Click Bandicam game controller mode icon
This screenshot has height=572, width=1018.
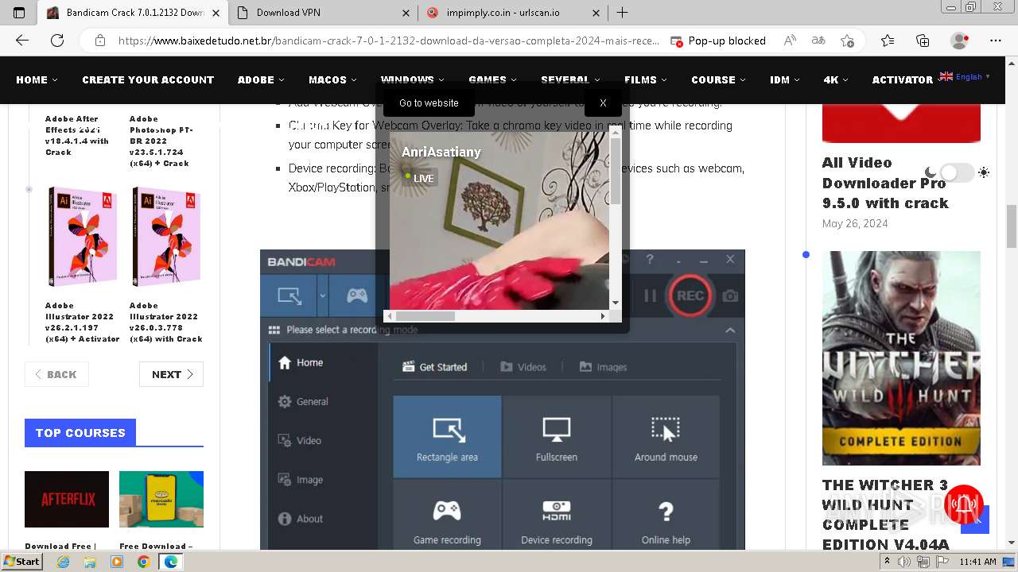point(357,296)
